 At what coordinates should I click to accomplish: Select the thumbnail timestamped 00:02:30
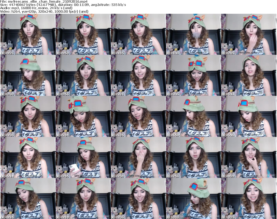(x=28, y=75)
